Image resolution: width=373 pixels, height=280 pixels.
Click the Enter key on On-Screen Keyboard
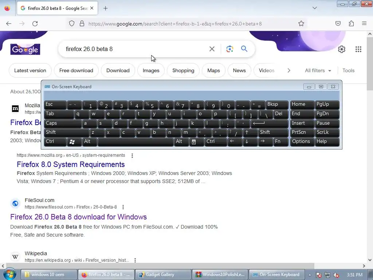point(269,124)
